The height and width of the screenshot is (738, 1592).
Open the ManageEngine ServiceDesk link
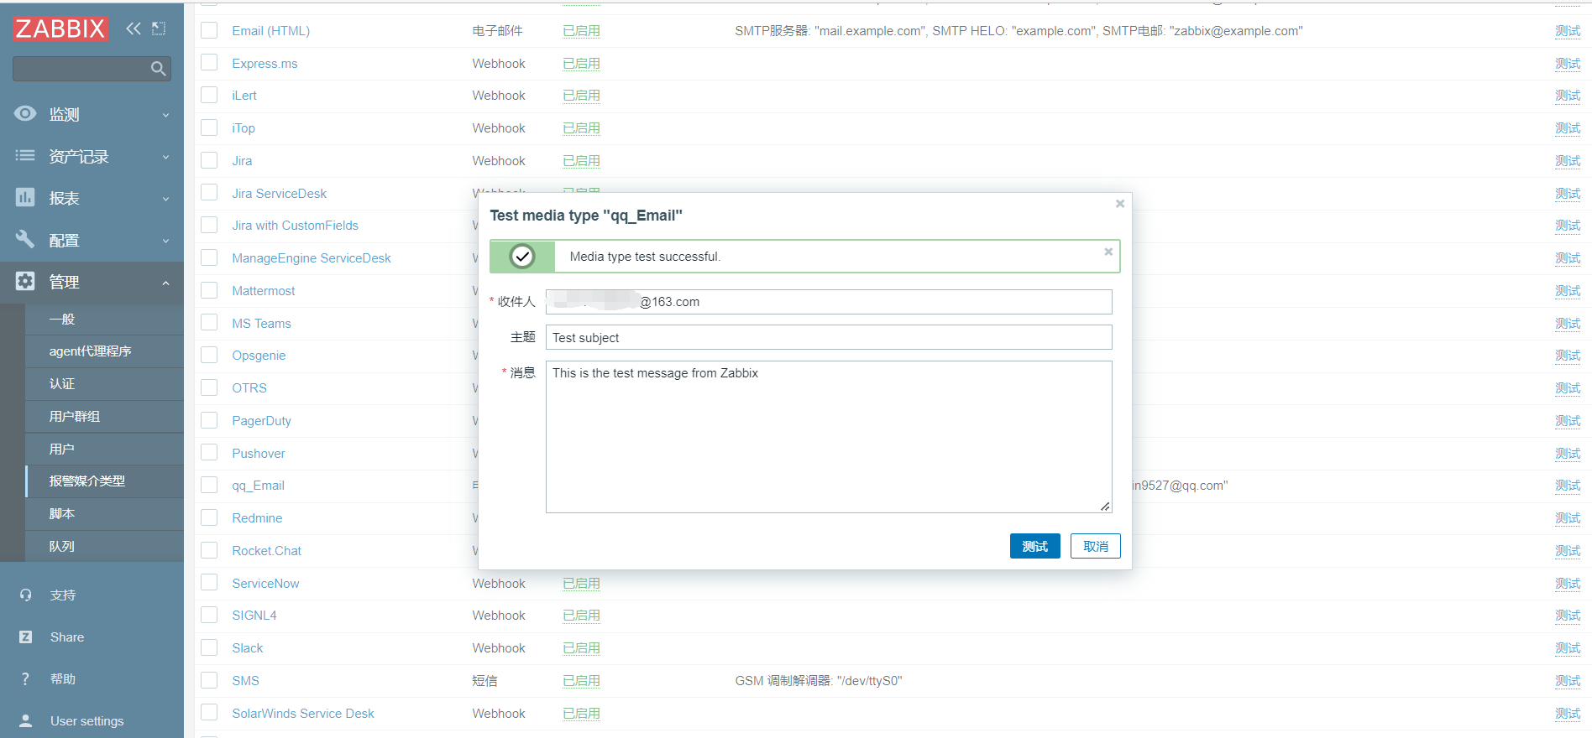(x=312, y=257)
